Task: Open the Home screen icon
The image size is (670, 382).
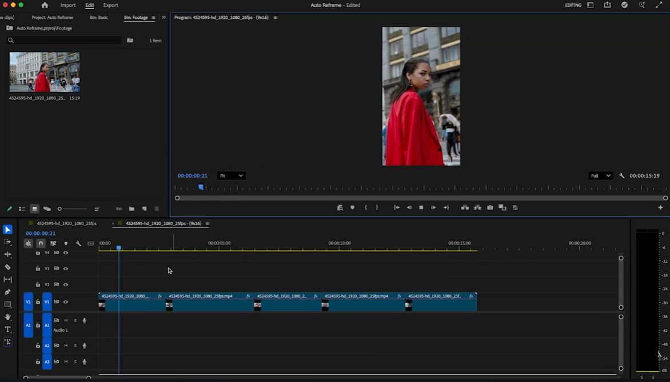Action: click(x=45, y=5)
